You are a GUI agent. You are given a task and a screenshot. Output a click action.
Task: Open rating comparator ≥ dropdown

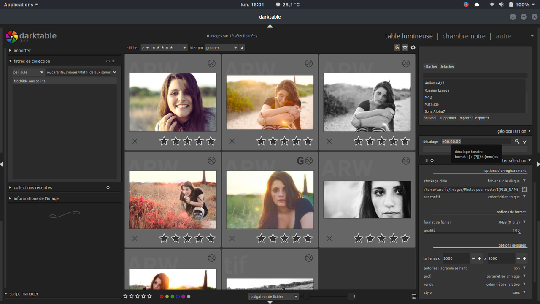pyautogui.click(x=145, y=48)
